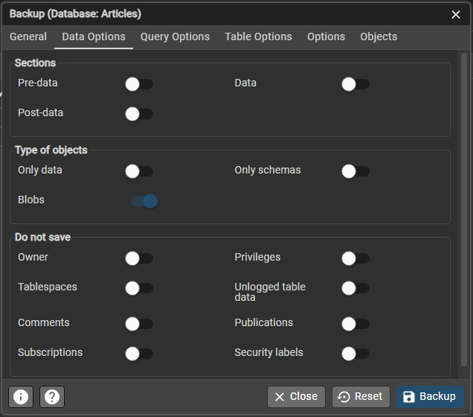
Task: Start the Backup with the Backup button
Action: coord(430,397)
